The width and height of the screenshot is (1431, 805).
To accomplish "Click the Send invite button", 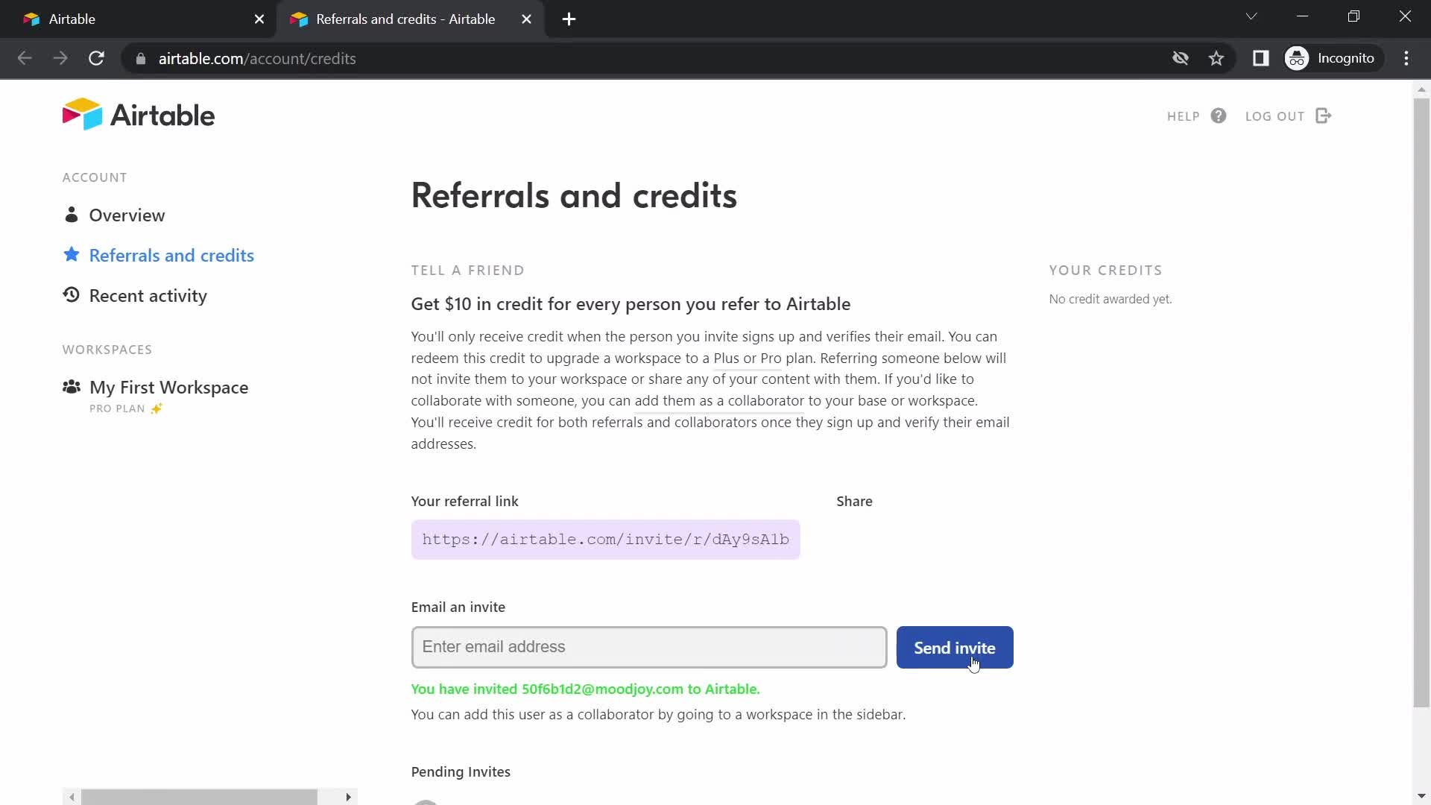I will pyautogui.click(x=954, y=647).
